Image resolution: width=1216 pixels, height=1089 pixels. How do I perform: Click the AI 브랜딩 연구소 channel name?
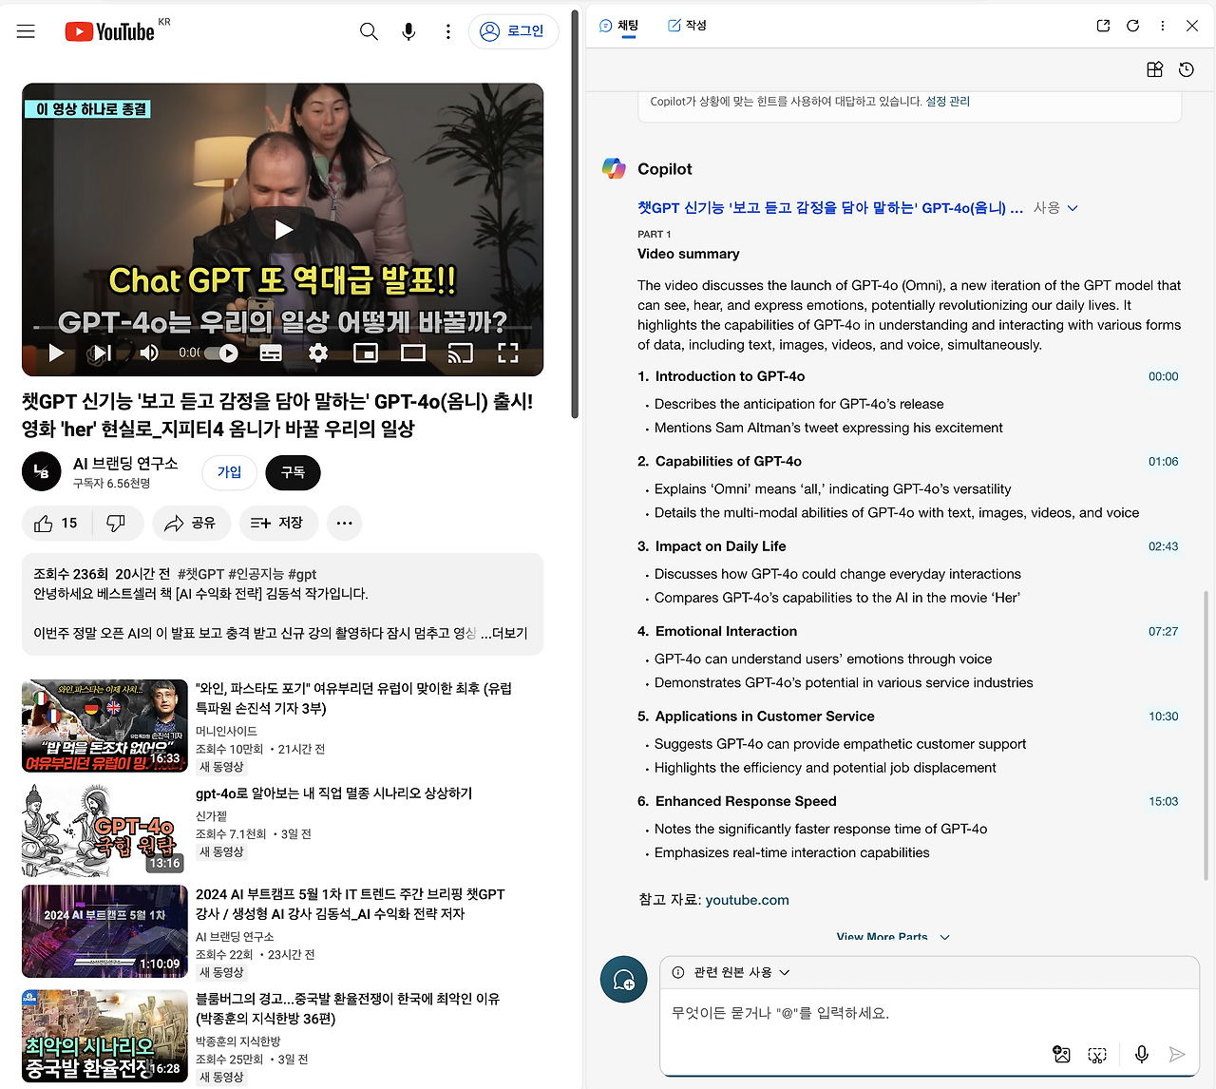tap(125, 464)
